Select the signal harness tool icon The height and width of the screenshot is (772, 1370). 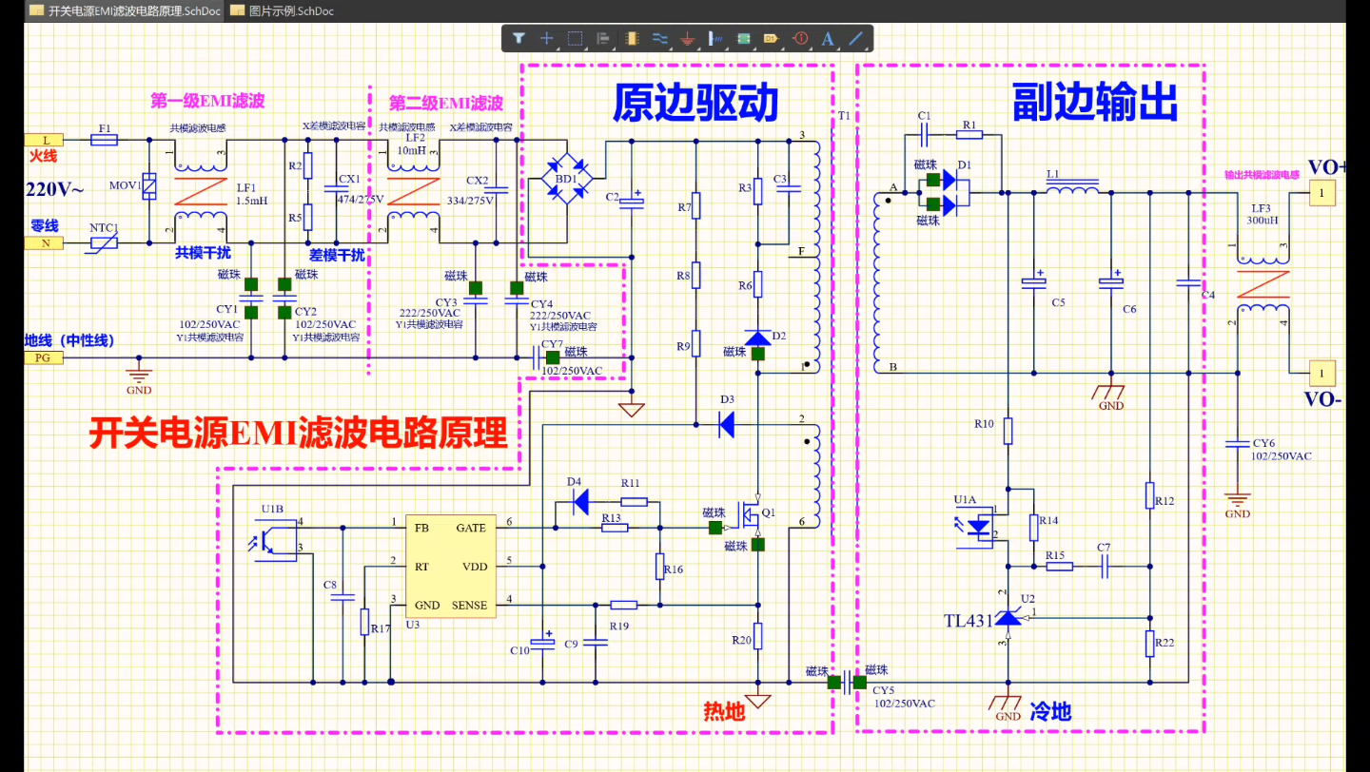(715, 39)
